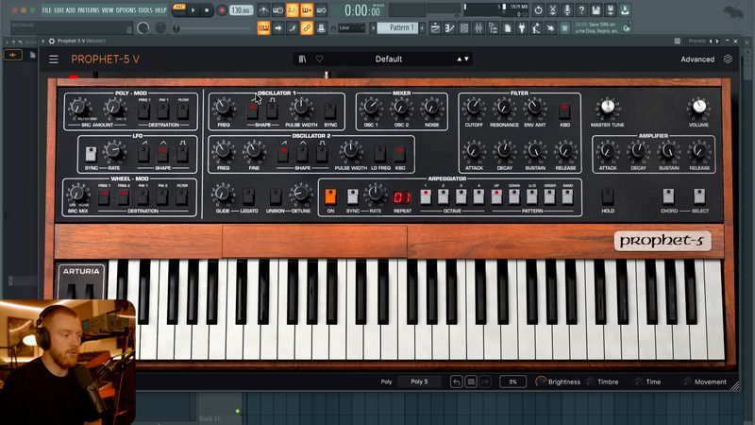Open the Poly 5 polyphony dropdown
This screenshot has height=425, width=755.
point(419,382)
